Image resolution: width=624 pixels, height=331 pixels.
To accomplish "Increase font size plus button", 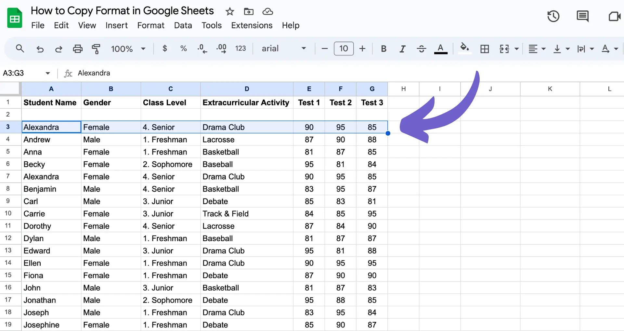I will click(x=362, y=49).
